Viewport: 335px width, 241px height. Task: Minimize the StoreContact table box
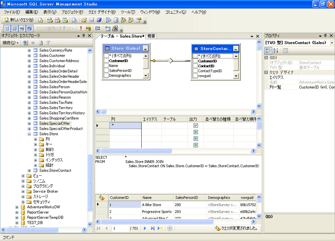pos(236,49)
